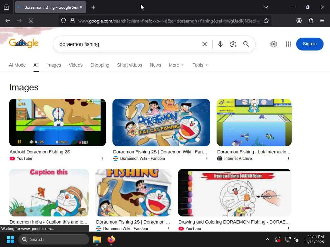Switch to AI Mode tab
The image size is (330, 247).
[17, 65]
